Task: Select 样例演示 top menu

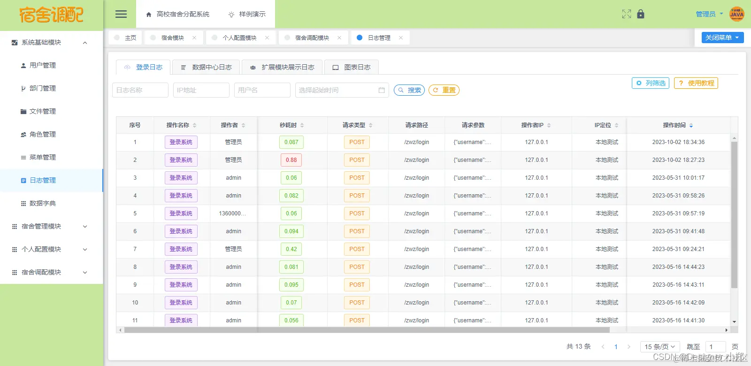Action: tap(247, 14)
